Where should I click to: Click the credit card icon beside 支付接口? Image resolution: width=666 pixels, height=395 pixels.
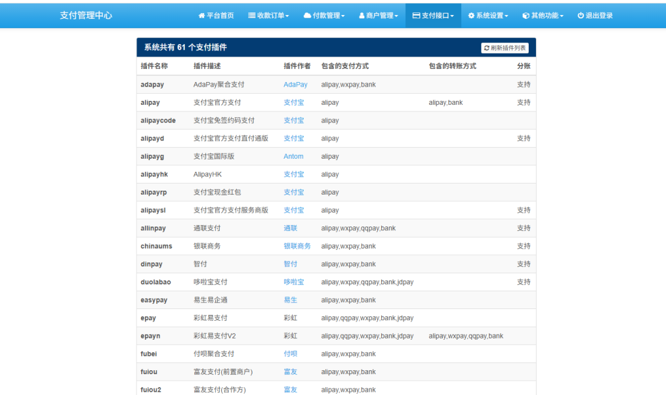point(416,16)
